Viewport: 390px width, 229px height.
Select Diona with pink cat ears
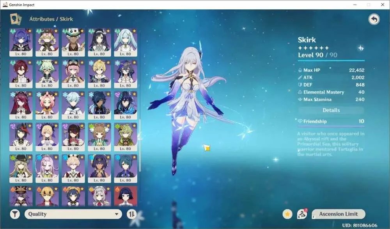click(47, 106)
